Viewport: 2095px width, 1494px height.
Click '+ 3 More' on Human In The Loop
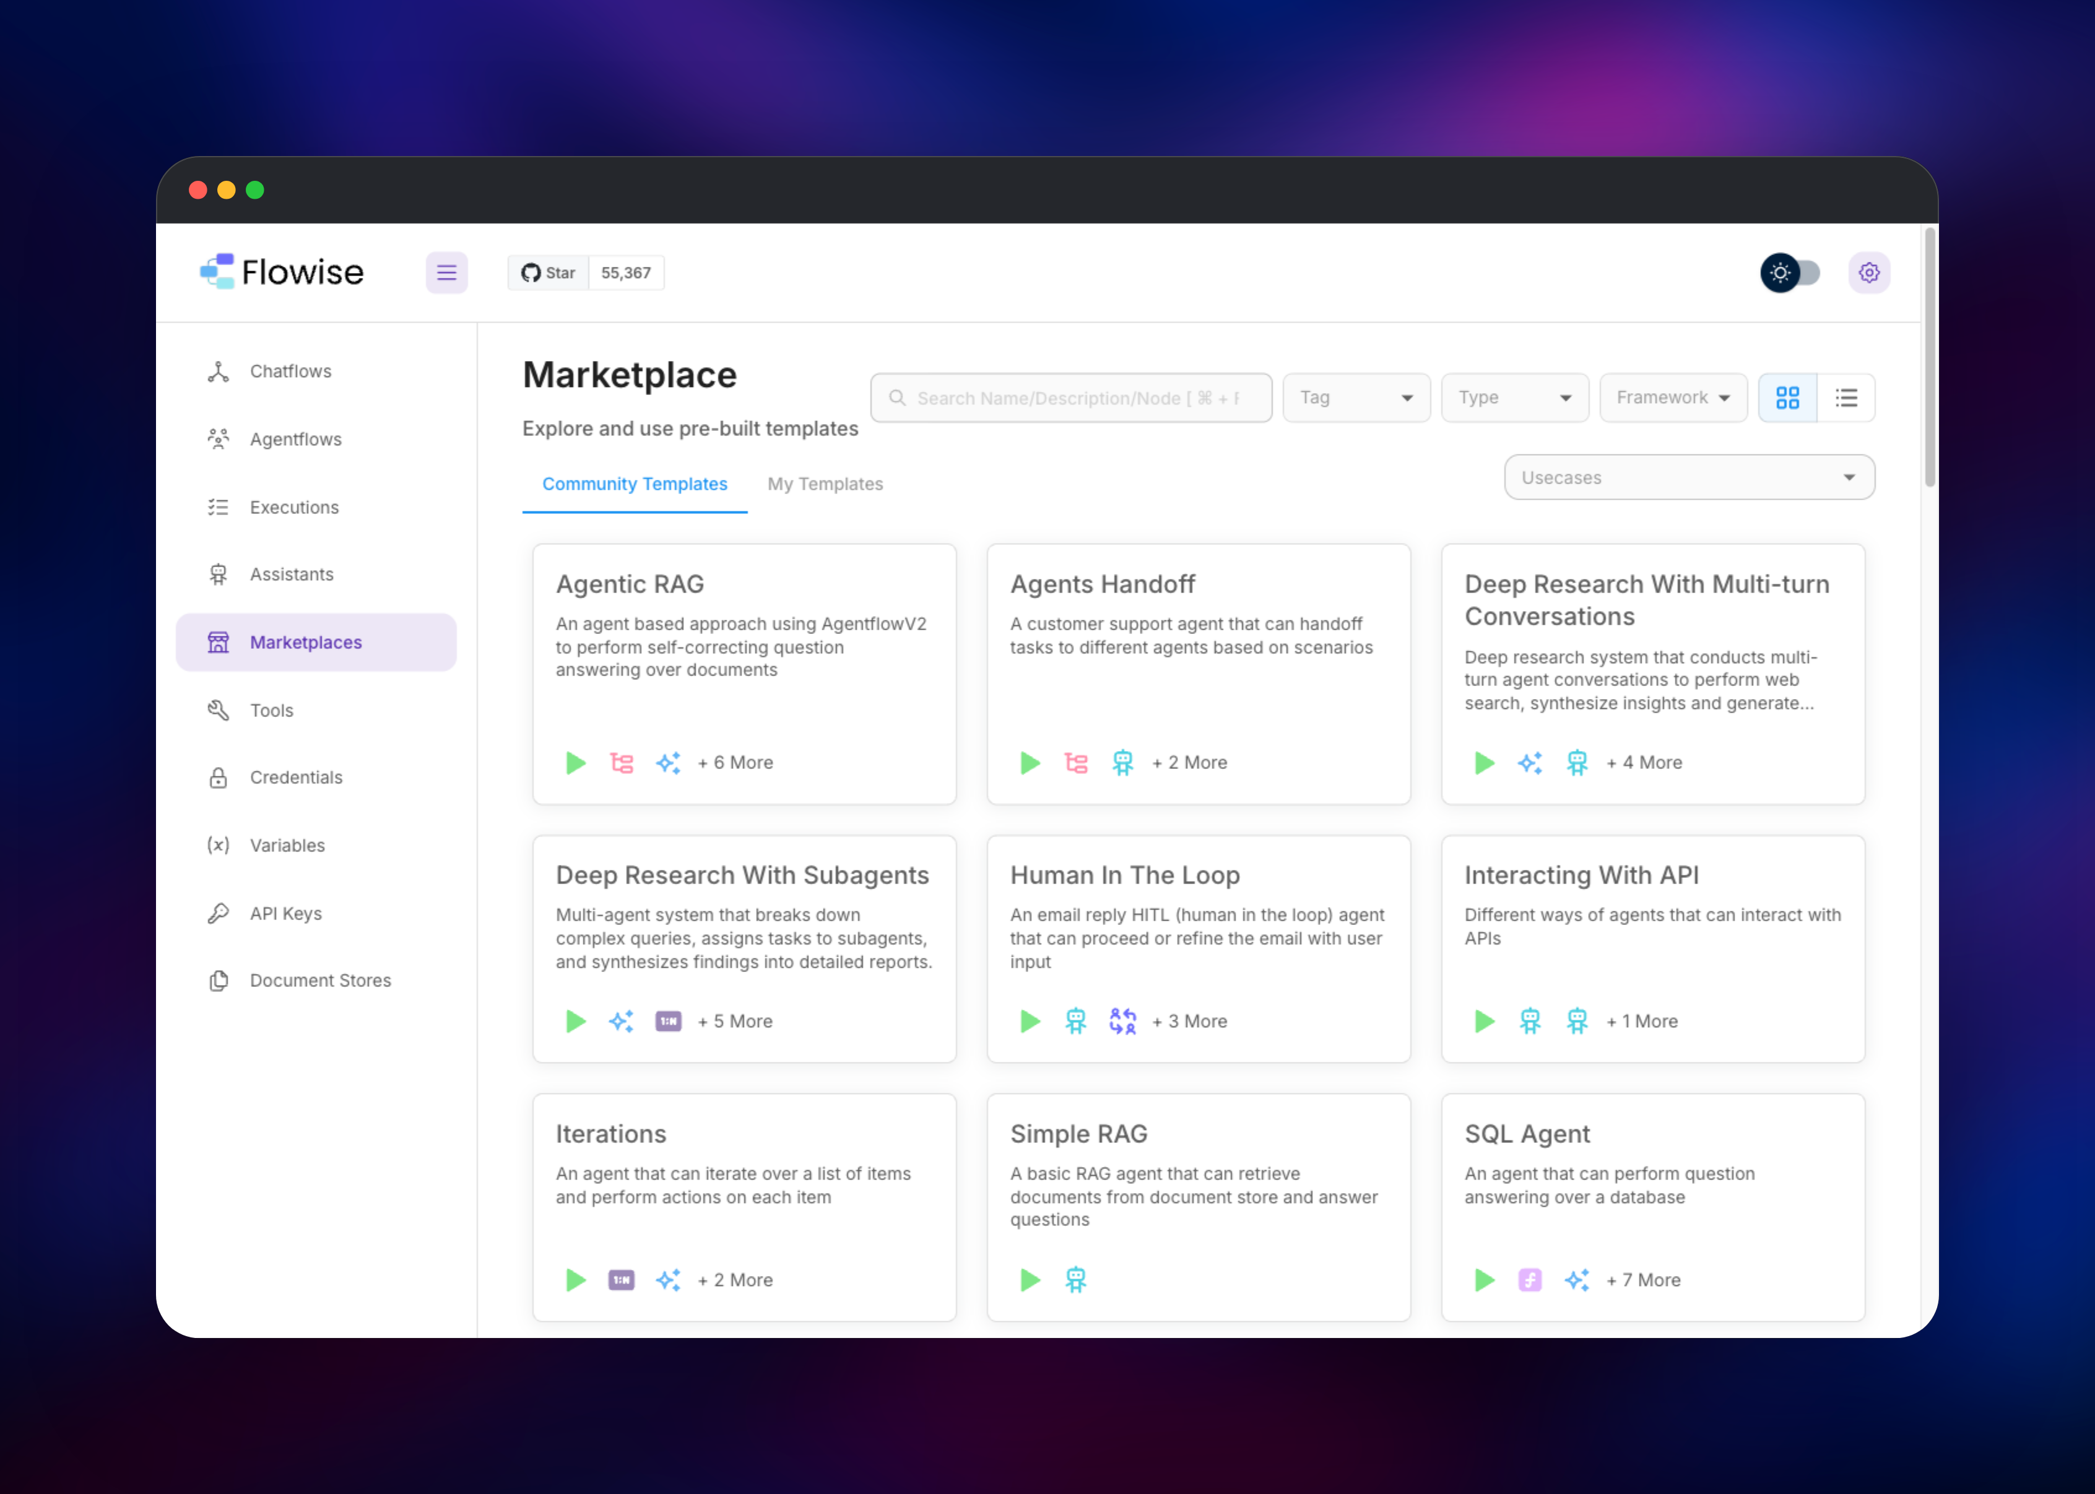tap(1189, 1021)
